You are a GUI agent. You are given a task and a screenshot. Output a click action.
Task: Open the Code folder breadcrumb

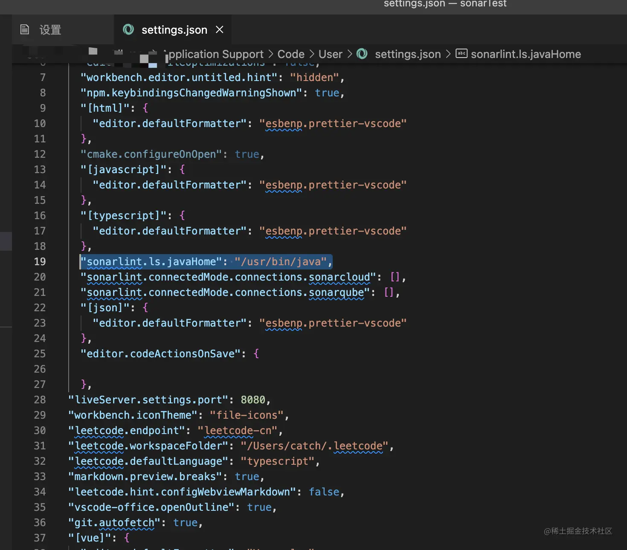coord(291,54)
